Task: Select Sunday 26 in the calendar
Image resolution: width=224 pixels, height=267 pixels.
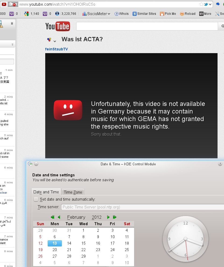Action: [x=40, y=256]
